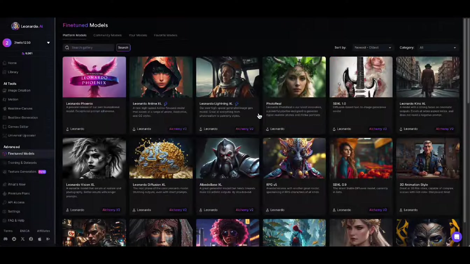Click the token balance 6,061 icon

23,53
